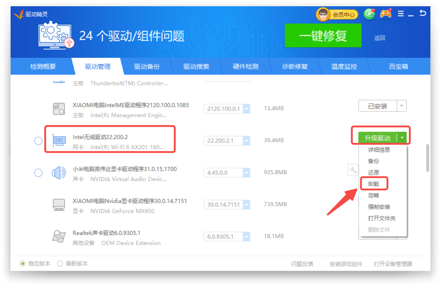This screenshot has width=441, height=286.
Task: Select the stable version radio option
Action: pos(23,264)
